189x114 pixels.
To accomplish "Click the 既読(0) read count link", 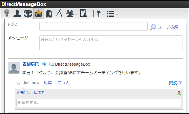I will pyautogui.click(x=176, y=83).
